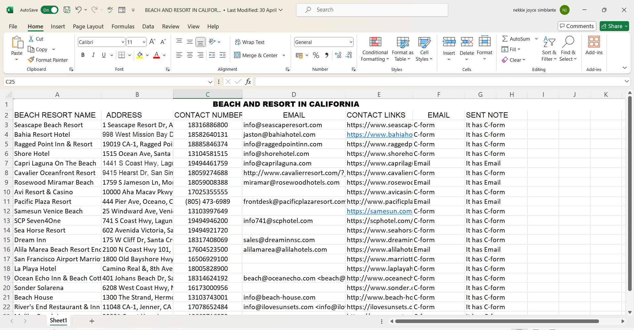Toggle Wrap Text for the cell

point(250,42)
